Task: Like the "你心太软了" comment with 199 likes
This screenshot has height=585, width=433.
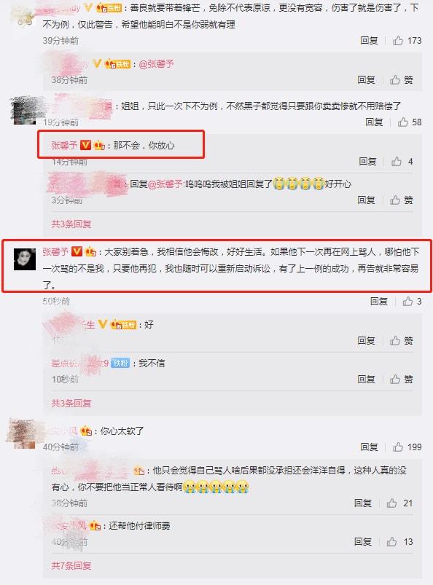Action: click(x=398, y=447)
